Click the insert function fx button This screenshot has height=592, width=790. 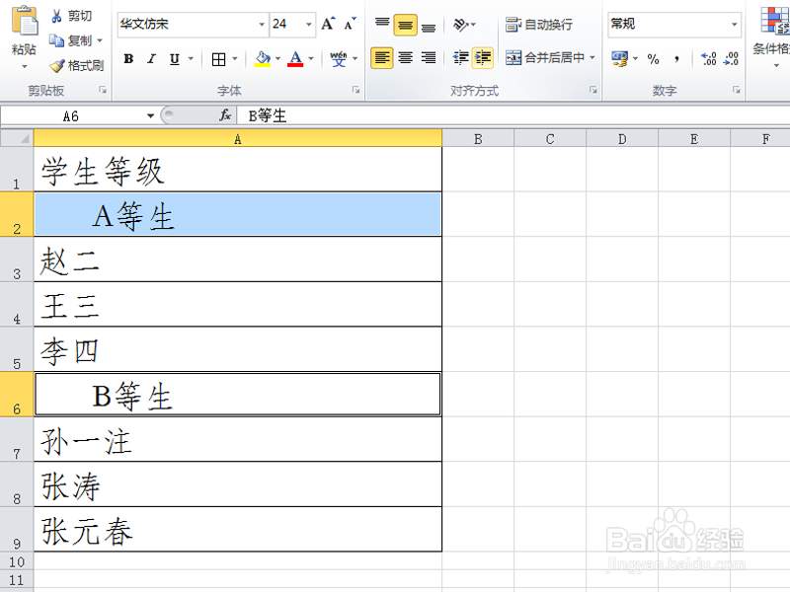(x=225, y=115)
